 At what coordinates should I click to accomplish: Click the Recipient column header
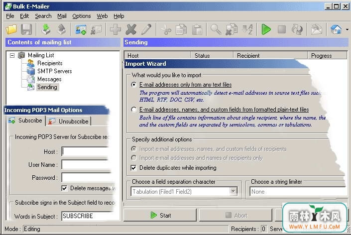tap(270, 55)
